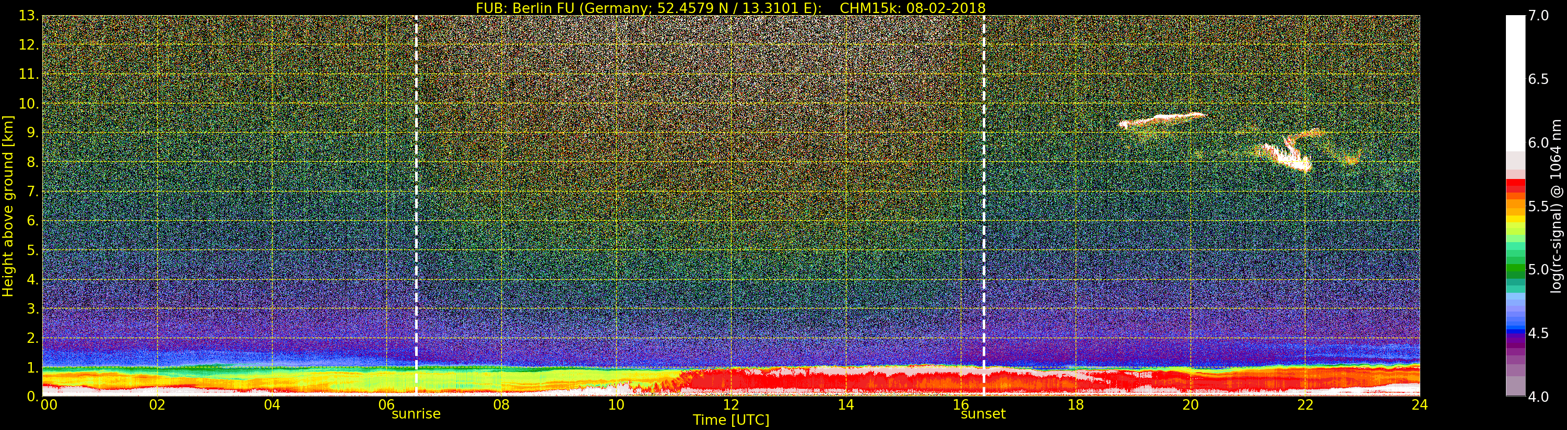Click the 7.0 colorbar tick label
Viewport: 1567px width, 430px height.
(x=1538, y=16)
